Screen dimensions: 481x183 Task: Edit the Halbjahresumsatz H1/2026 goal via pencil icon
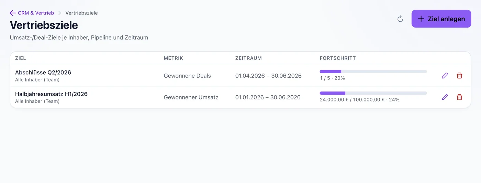click(x=445, y=97)
